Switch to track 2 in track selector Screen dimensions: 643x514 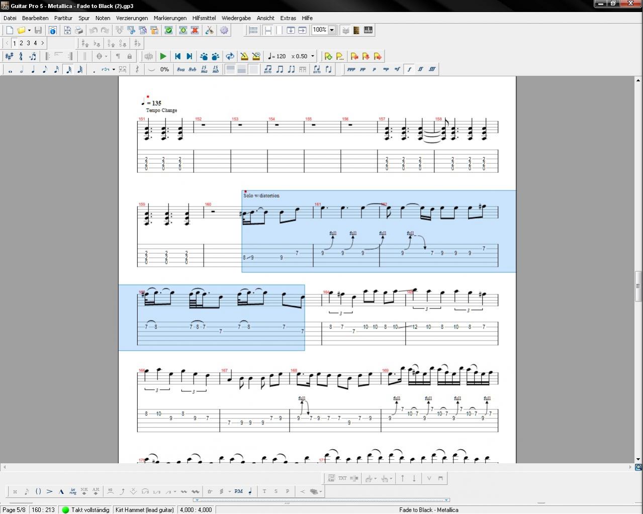point(21,43)
